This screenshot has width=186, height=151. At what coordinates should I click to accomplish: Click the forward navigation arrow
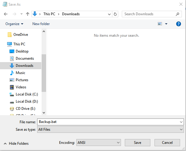(15, 14)
